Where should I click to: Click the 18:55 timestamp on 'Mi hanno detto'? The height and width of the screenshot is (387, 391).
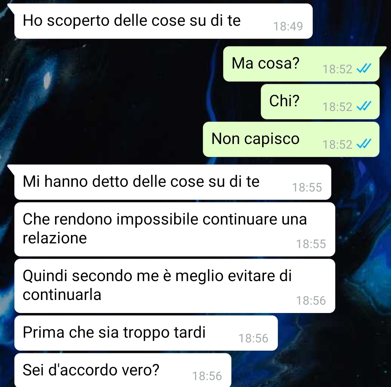coord(307,188)
